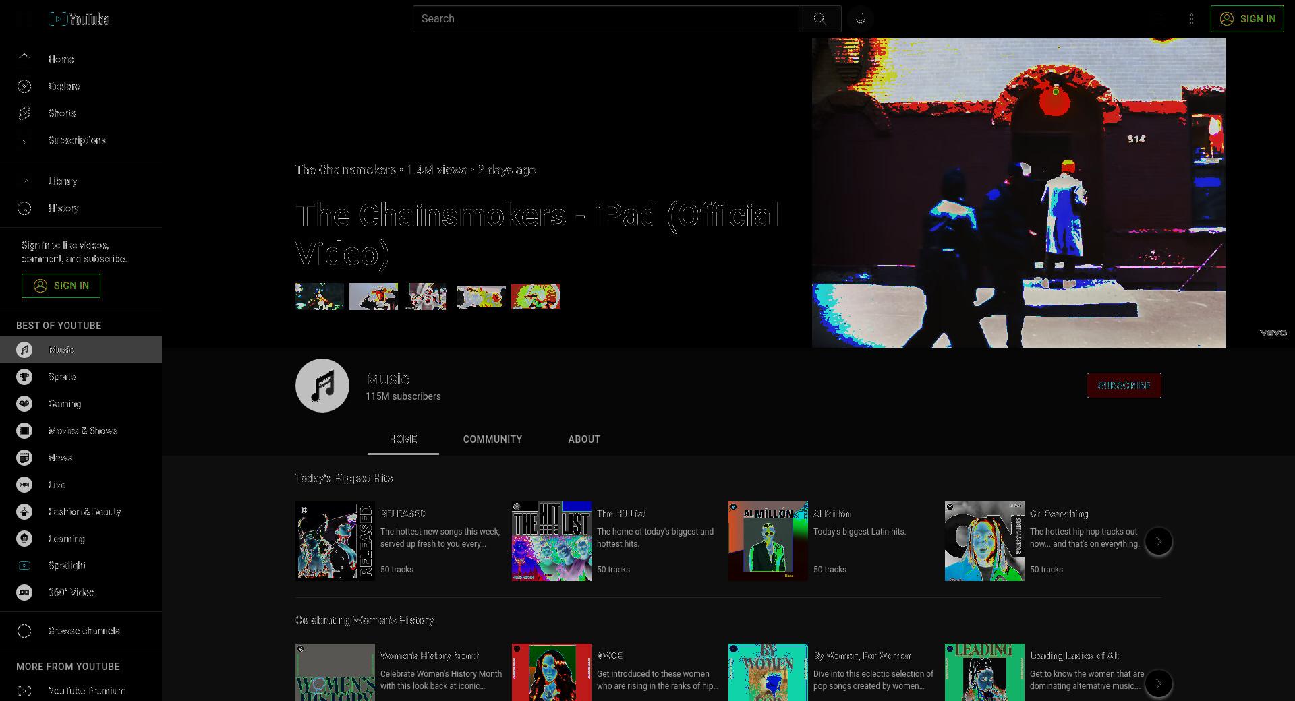This screenshot has height=701, width=1295.
Task: Open YouTube Premium in sidebar
Action: click(x=81, y=691)
